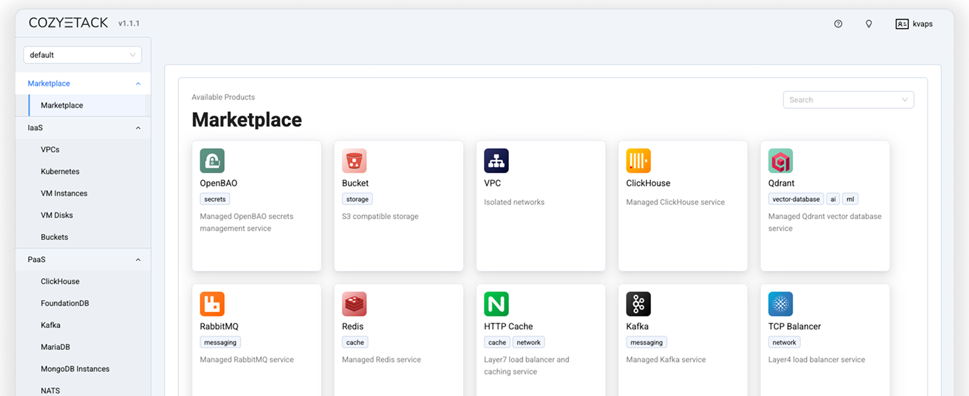Viewport: 969px width, 396px height.
Task: Click the Kafka card title
Action: tap(637, 326)
